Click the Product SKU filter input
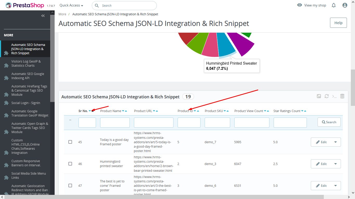The width and height of the screenshot is (355, 199). (217, 122)
